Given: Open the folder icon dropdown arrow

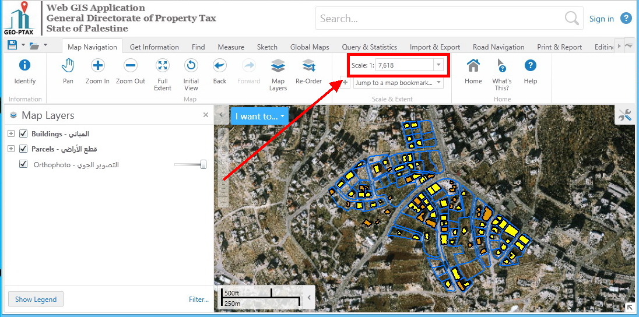Looking at the screenshot, I should click(x=45, y=45).
